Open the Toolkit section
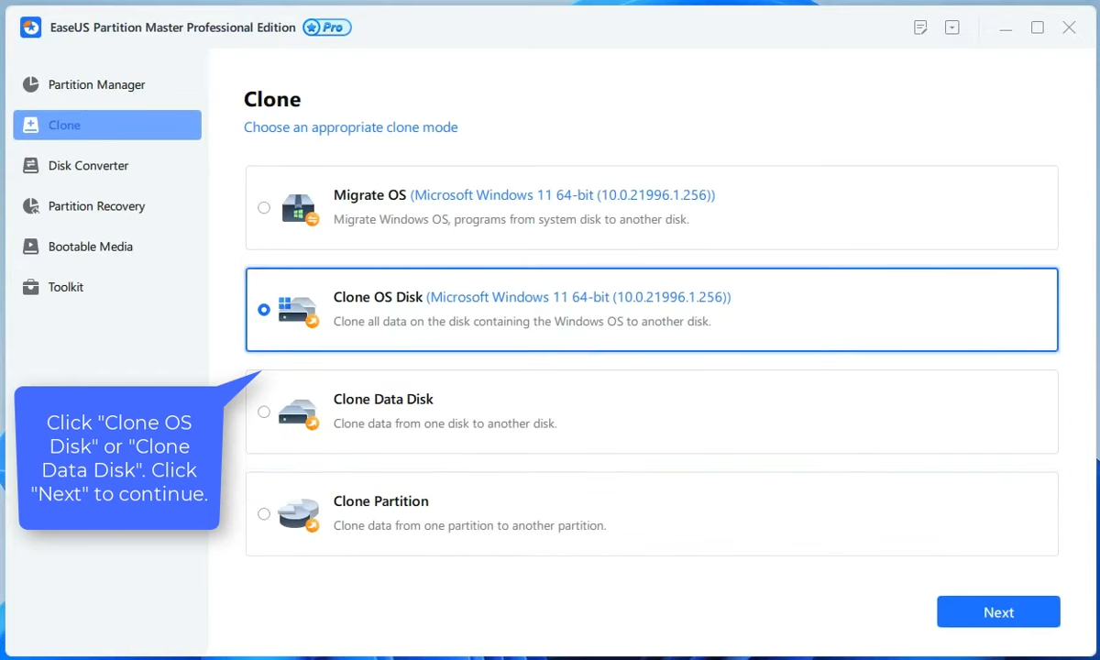This screenshot has height=660, width=1100. (x=65, y=287)
